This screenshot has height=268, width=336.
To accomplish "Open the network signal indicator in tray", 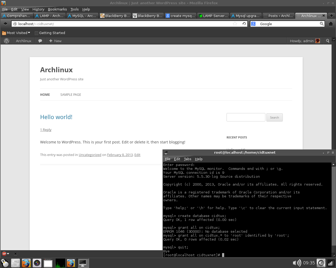I will pos(331,263).
